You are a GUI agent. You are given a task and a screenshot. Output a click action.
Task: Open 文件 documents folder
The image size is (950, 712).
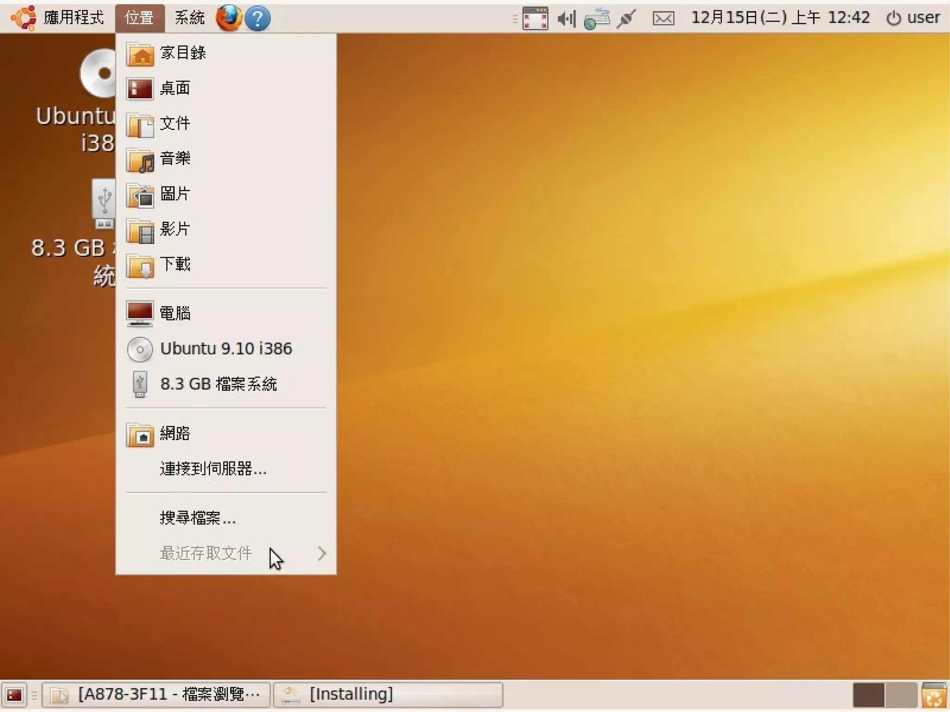pos(226,123)
